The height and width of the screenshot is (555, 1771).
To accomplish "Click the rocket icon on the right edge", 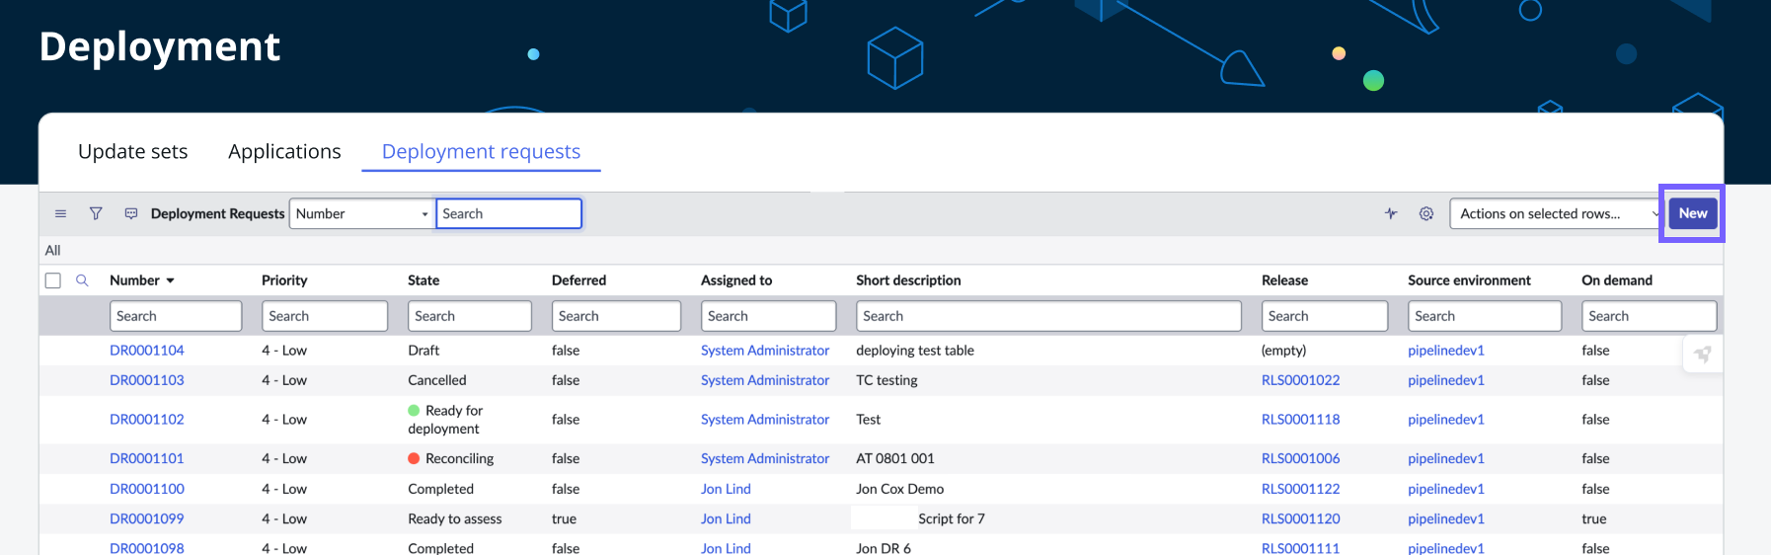I will click(1703, 354).
